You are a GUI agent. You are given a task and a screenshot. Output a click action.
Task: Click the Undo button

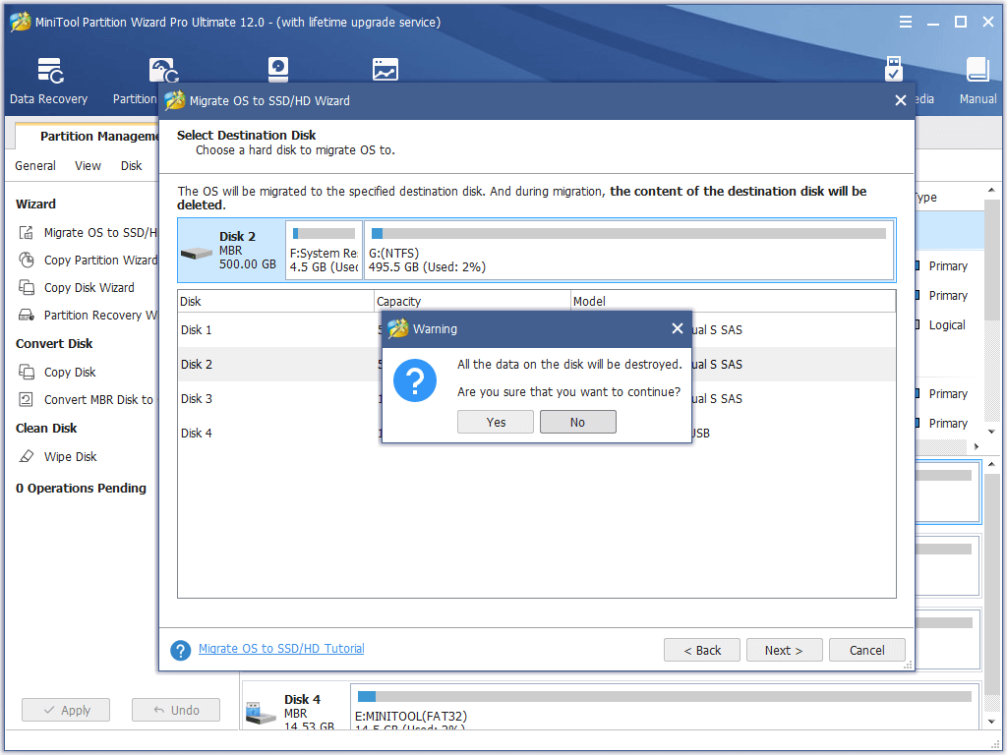click(176, 710)
